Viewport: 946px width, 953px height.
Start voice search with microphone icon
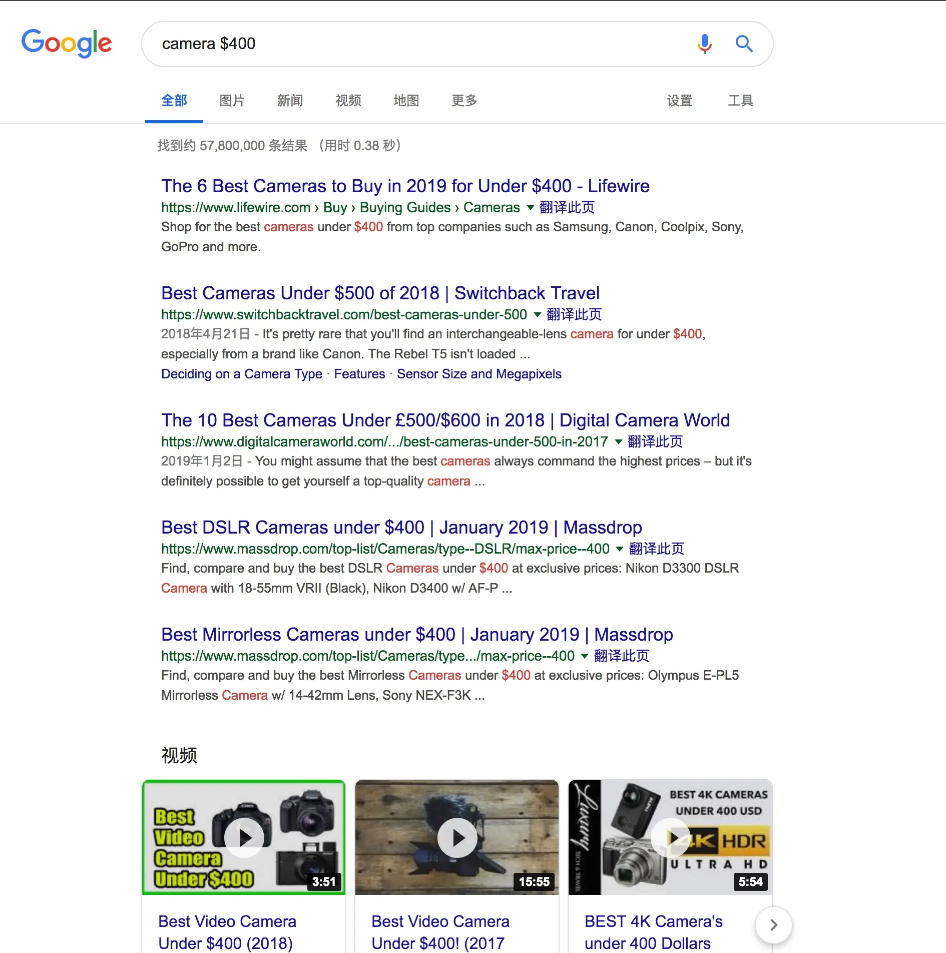pyautogui.click(x=704, y=44)
